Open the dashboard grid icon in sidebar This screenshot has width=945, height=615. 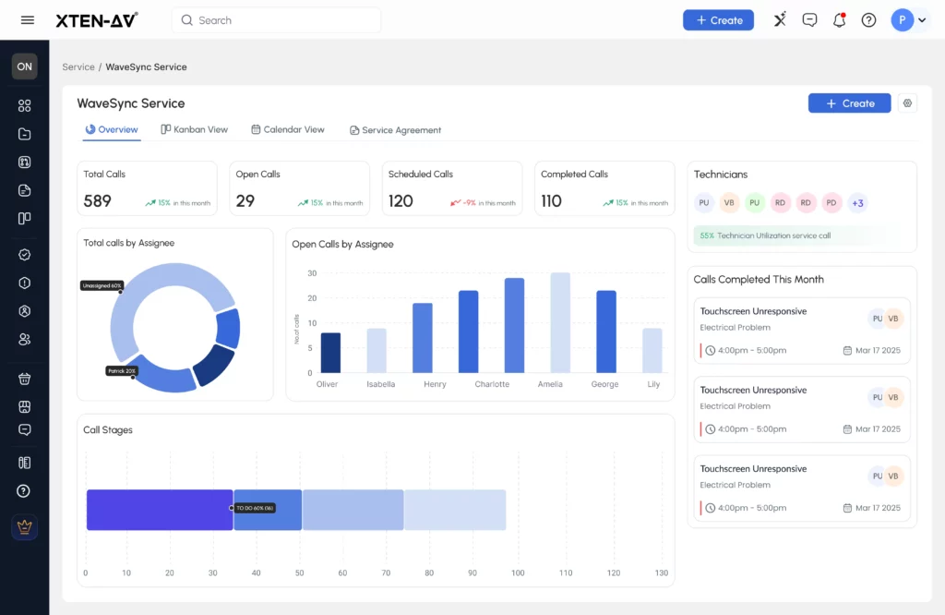24,105
